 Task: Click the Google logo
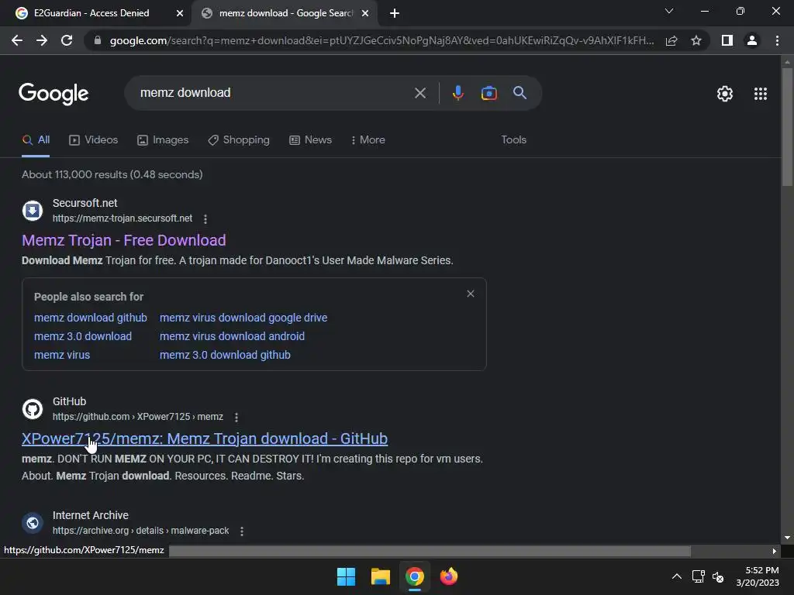(54, 94)
